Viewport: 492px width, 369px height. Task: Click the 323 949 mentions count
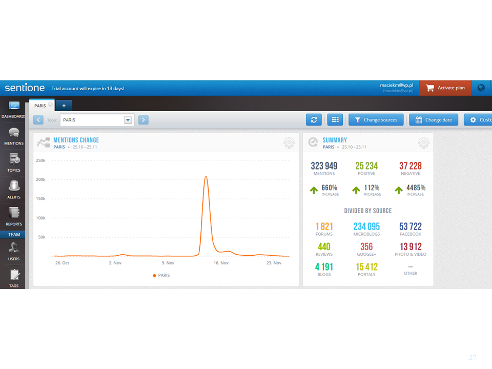pyautogui.click(x=324, y=166)
